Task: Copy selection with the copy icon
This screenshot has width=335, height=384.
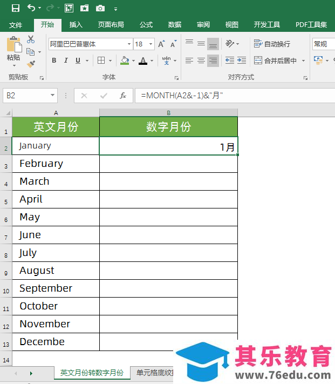Action: [31, 52]
